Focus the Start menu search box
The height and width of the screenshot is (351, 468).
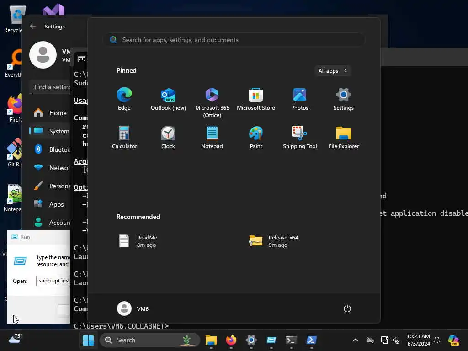coord(234,40)
